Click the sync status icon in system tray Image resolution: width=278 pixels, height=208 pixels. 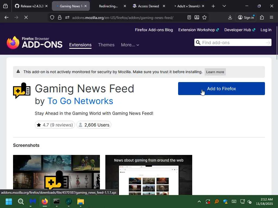[208, 201]
